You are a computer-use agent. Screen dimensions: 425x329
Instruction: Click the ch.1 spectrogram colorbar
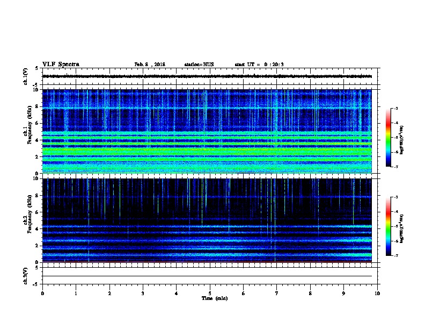coord(389,138)
